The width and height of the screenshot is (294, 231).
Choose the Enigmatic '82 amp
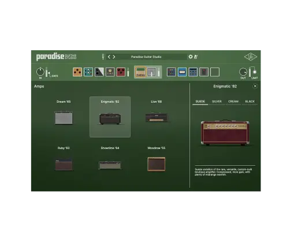(110, 117)
